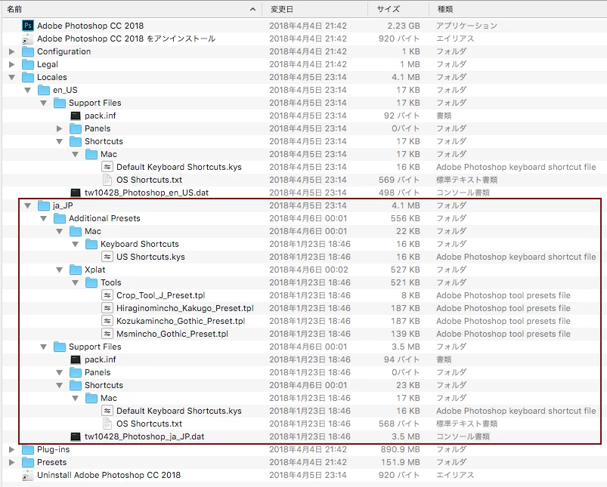Click the Uninstall Adobe Photoshop CC 2018 alias icon
Screen dimensions: 607x487
click(28, 475)
